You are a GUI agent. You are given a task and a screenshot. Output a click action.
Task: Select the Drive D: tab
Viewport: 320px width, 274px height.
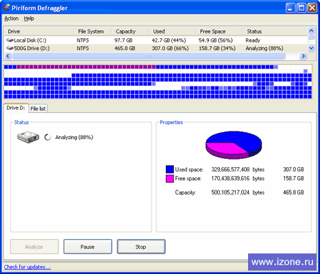(x=16, y=108)
